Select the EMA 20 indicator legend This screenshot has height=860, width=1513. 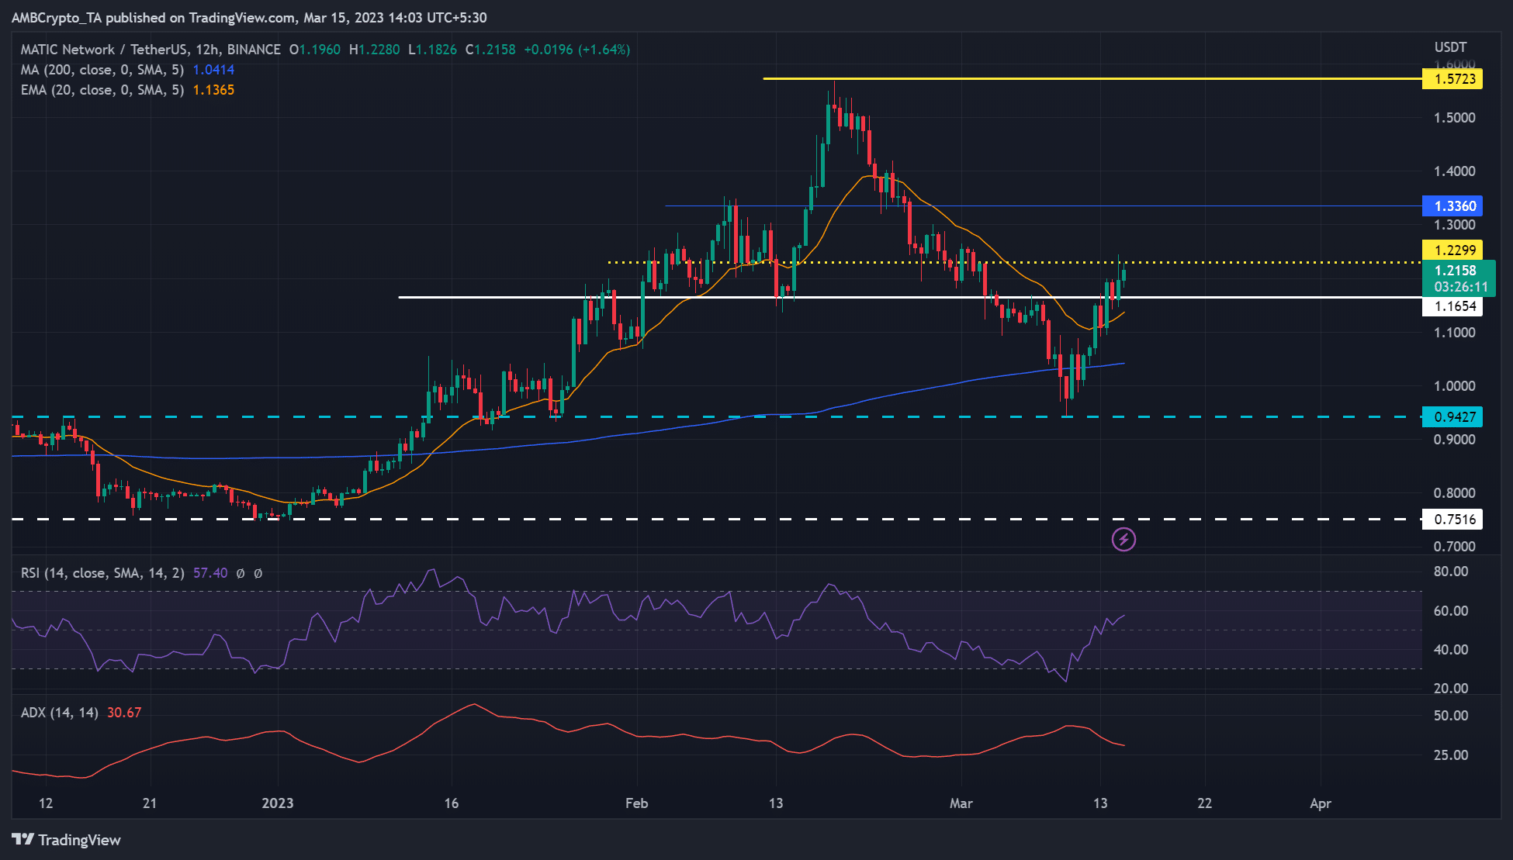pyautogui.click(x=102, y=90)
